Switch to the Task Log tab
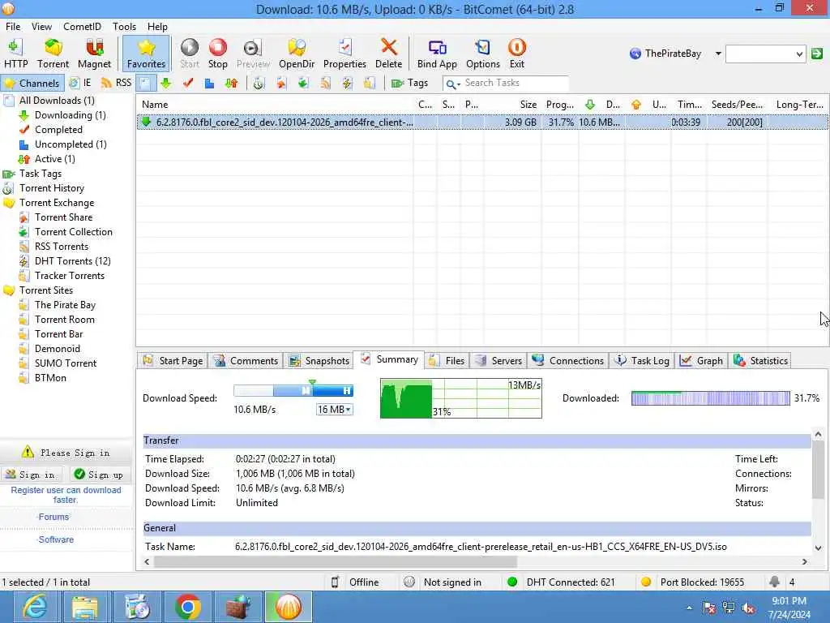830x623 pixels. tap(642, 361)
